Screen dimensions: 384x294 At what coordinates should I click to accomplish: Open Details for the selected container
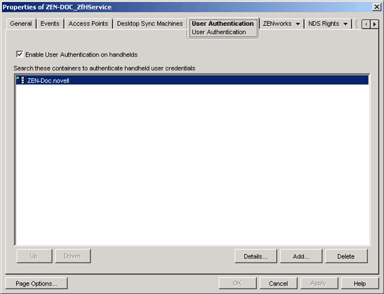coord(256,256)
